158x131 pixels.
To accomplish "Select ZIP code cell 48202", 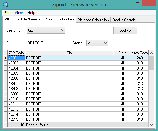I will click(x=16, y=63).
